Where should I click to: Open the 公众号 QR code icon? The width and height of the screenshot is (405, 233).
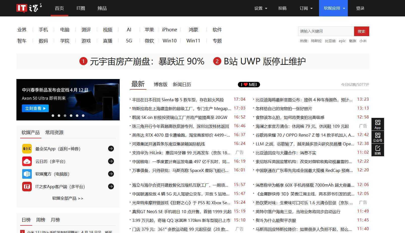(378, 137)
